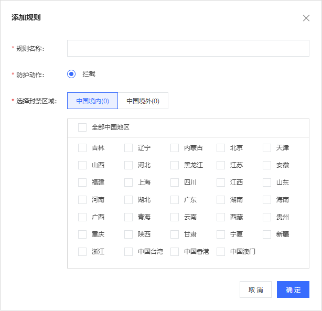Viewport: 322px width, 311px height.
Task: Check the 黑龙江 checkbox
Action: (x=175, y=165)
